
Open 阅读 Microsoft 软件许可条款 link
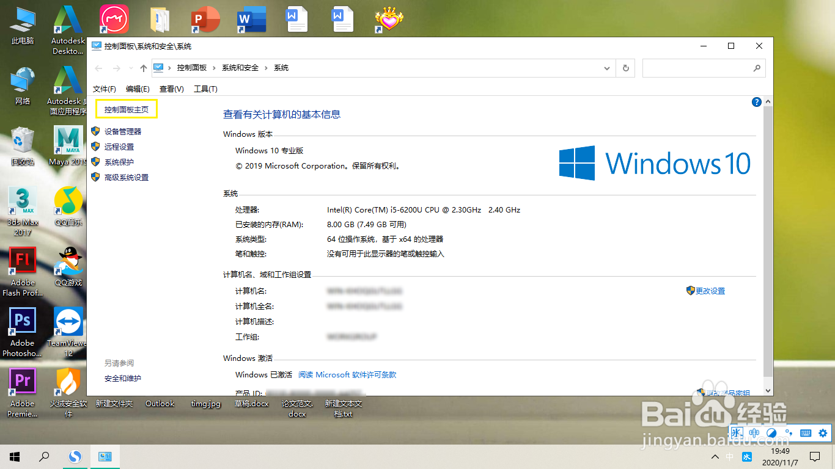coord(347,374)
